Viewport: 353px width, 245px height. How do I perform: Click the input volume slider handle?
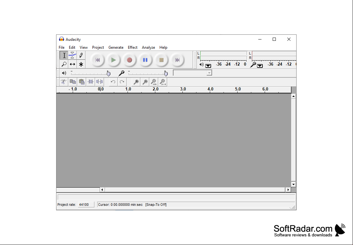[166, 74]
